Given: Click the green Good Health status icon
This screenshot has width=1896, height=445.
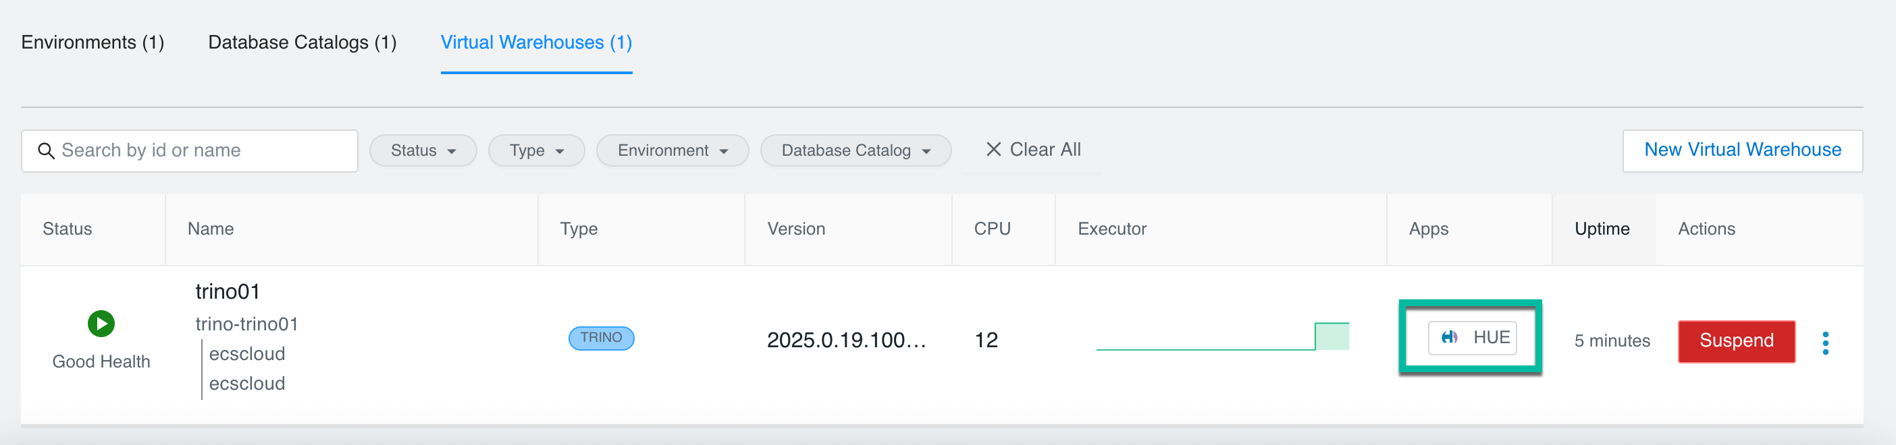Looking at the screenshot, I should 101,324.
